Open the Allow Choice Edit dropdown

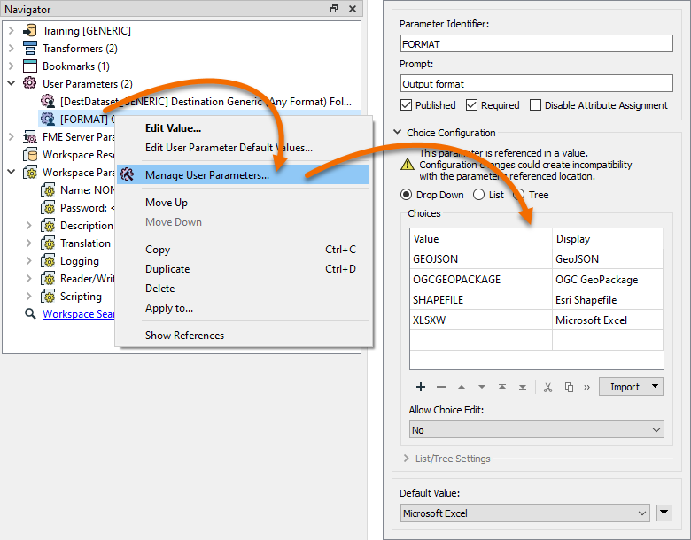(536, 430)
